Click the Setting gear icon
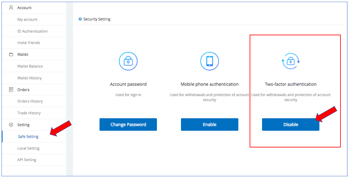The width and height of the screenshot is (349, 178). 11,125
